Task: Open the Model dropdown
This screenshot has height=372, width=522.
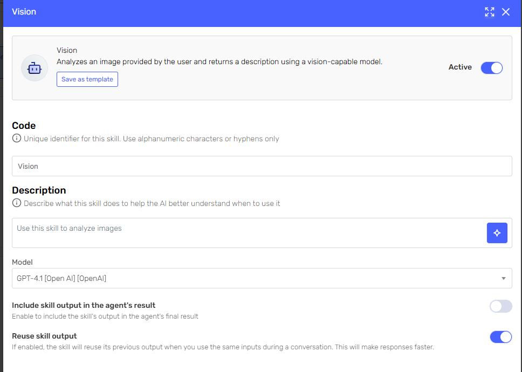Action: pyautogui.click(x=262, y=278)
